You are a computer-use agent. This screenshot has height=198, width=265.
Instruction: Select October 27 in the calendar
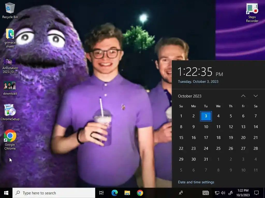[x=243, y=148]
